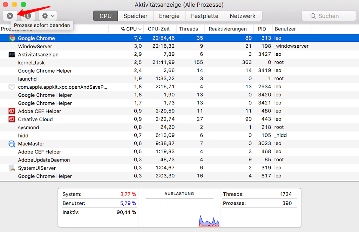The height and width of the screenshot is (232, 359).
Task: Click the Reaktivierungen value 363
Action: click(x=247, y=62)
